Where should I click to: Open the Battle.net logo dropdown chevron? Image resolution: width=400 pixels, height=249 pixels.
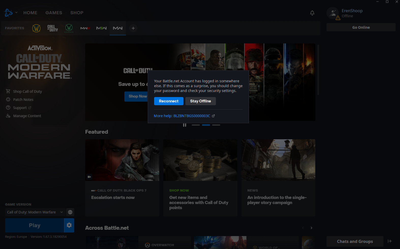(16, 12)
